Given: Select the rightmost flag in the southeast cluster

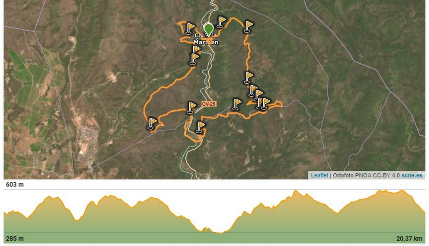Looking at the screenshot, I should 265,104.
